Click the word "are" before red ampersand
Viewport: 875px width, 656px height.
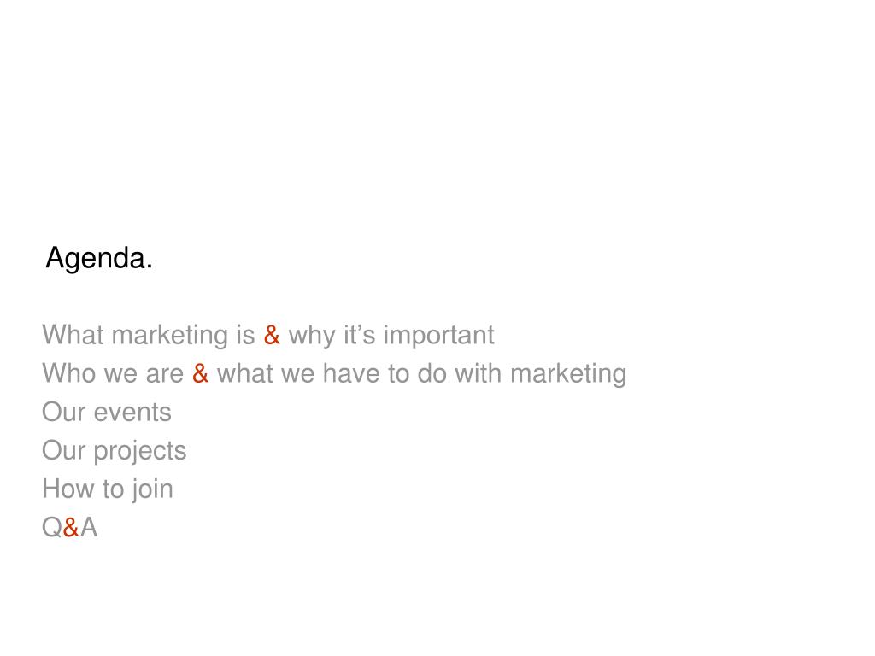point(165,376)
